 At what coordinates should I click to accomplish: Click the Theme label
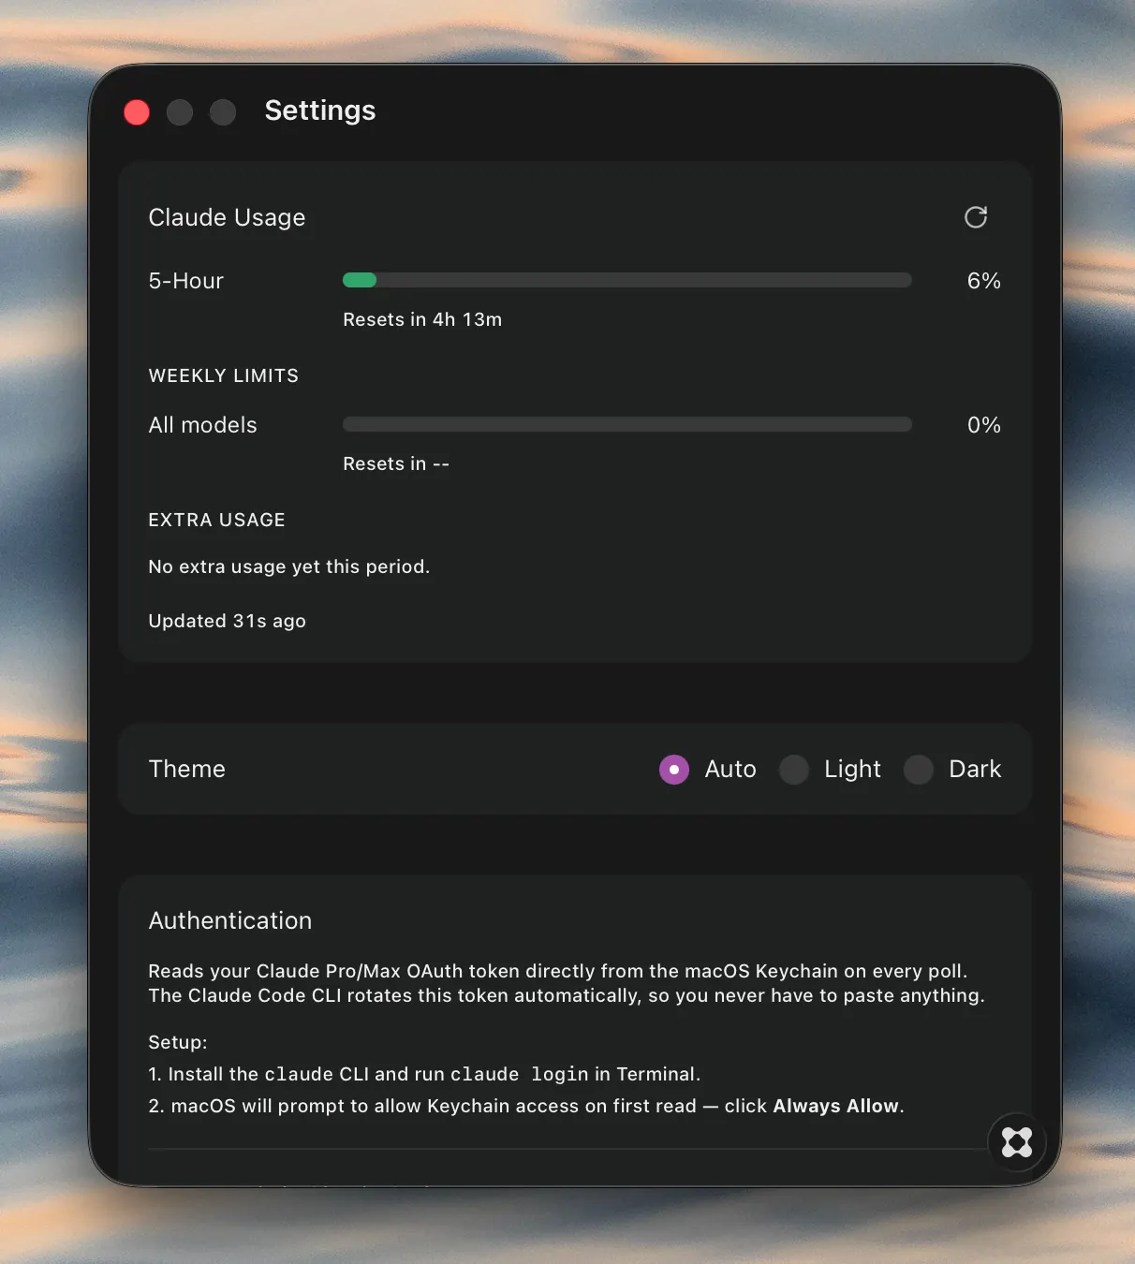point(187,769)
